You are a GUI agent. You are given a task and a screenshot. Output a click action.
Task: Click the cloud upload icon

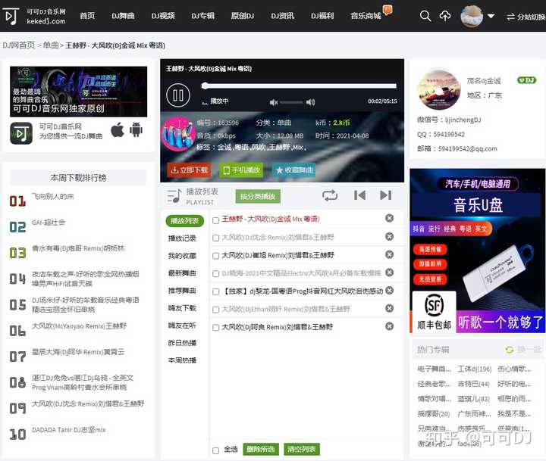coord(444,16)
